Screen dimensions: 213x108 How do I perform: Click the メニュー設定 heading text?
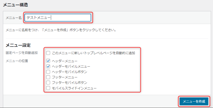click(18, 45)
